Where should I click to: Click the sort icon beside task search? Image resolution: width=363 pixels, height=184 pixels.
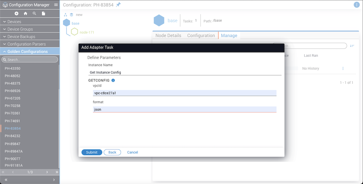[352, 46]
